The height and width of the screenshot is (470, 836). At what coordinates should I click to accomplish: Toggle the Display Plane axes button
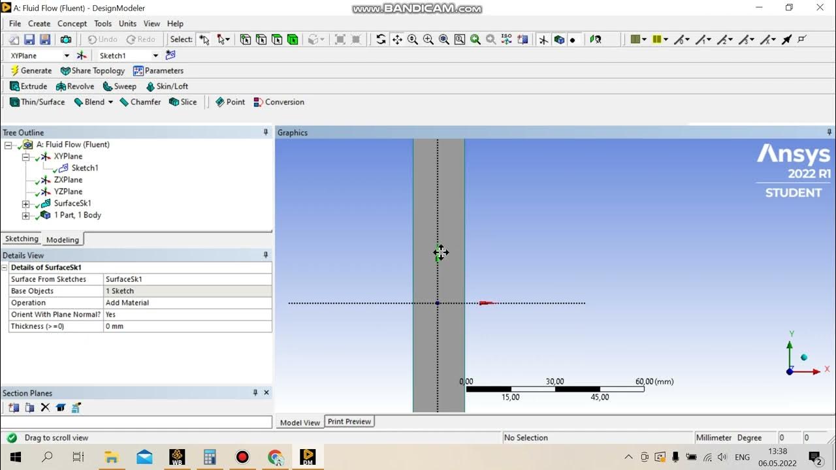pyautogui.click(x=543, y=40)
